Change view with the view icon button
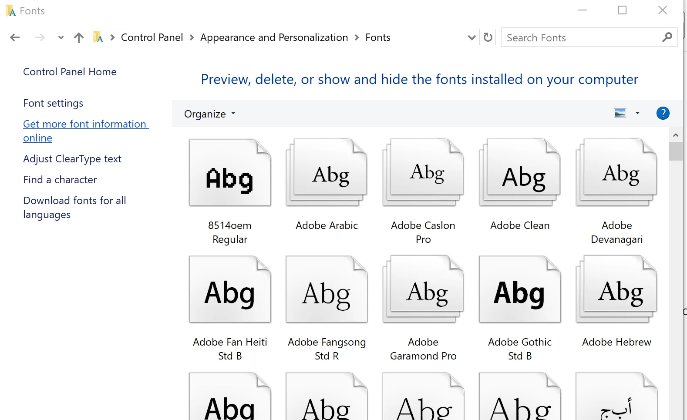The height and width of the screenshot is (420, 687). (620, 113)
